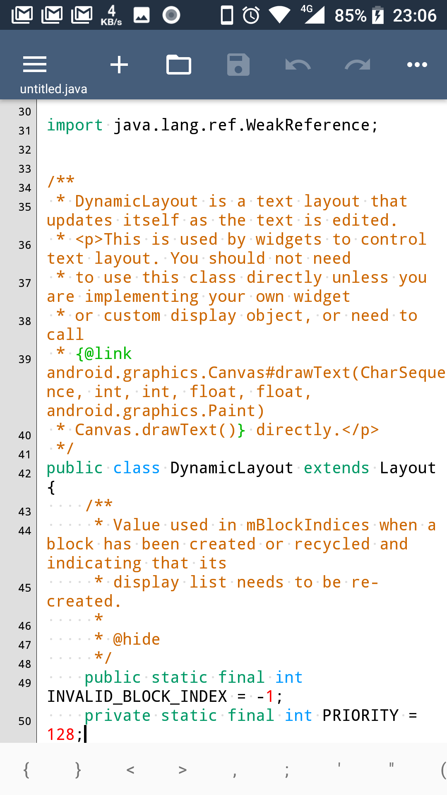The height and width of the screenshot is (795, 447).
Task: Tap image notification icon in status bar
Action: pyautogui.click(x=142, y=15)
